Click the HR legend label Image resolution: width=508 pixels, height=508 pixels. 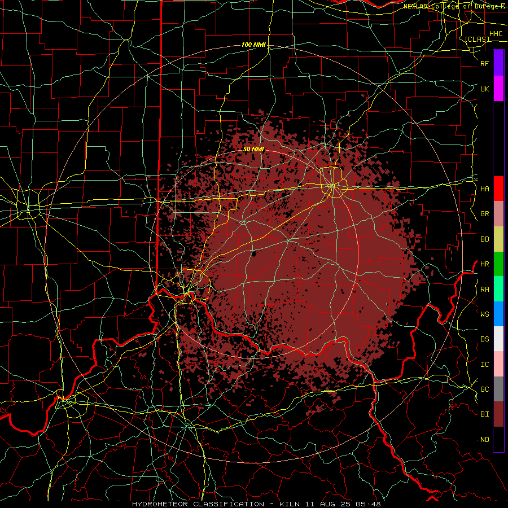pyautogui.click(x=485, y=264)
